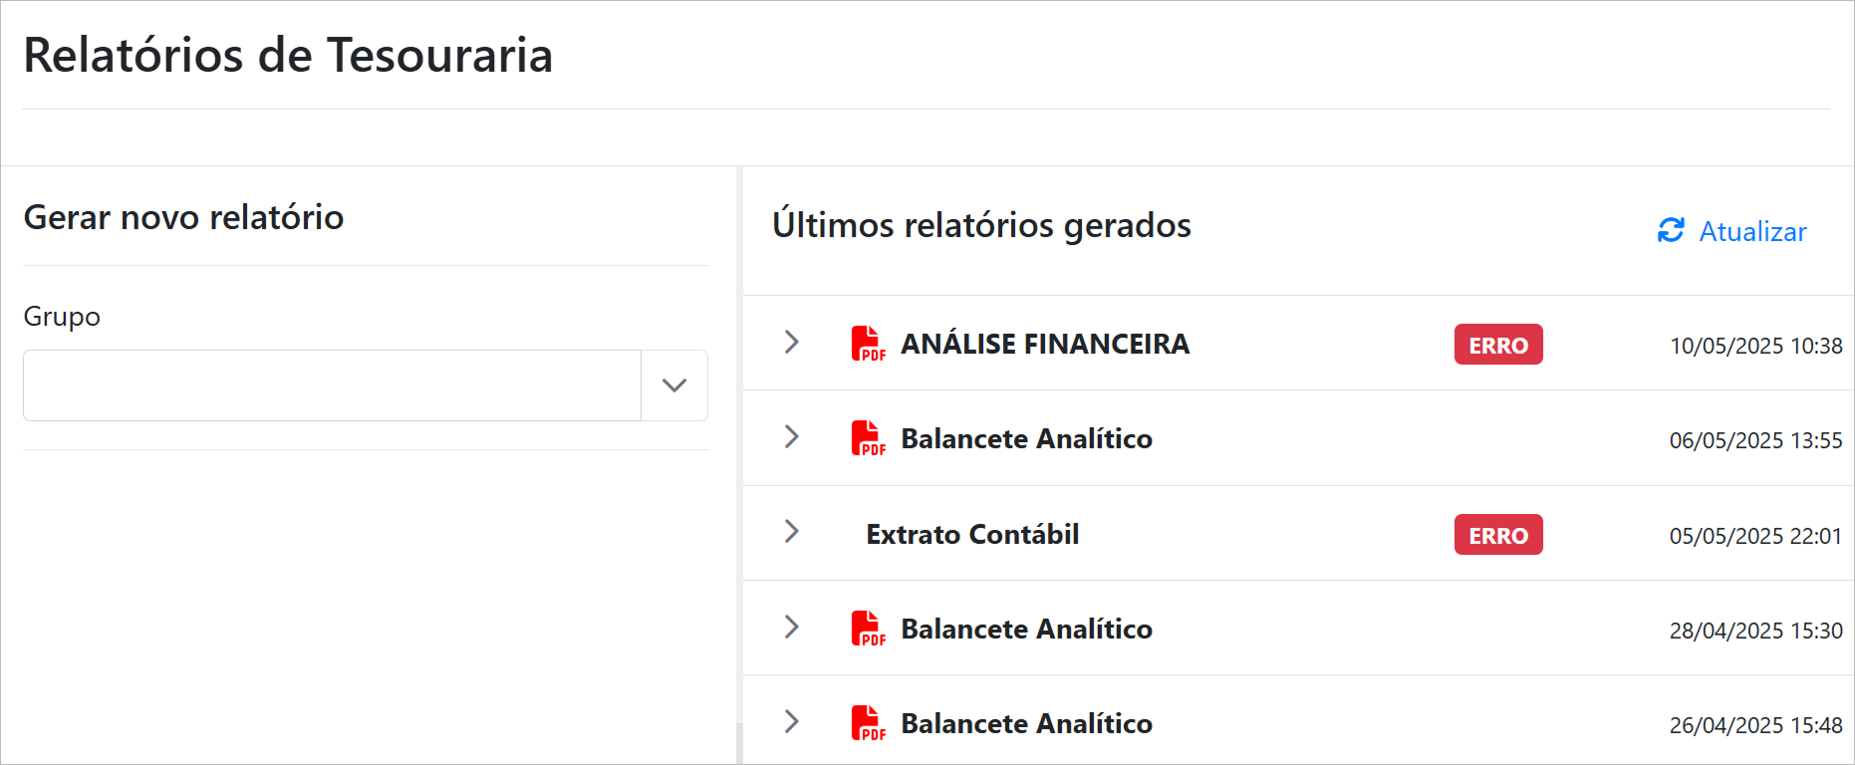
Task: Click the 05/05/2025 22:01 timestamp
Action: [1755, 537]
